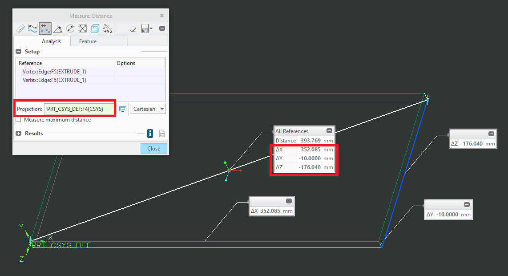Toggle the screen display icon beside Projection

[x=123, y=109]
